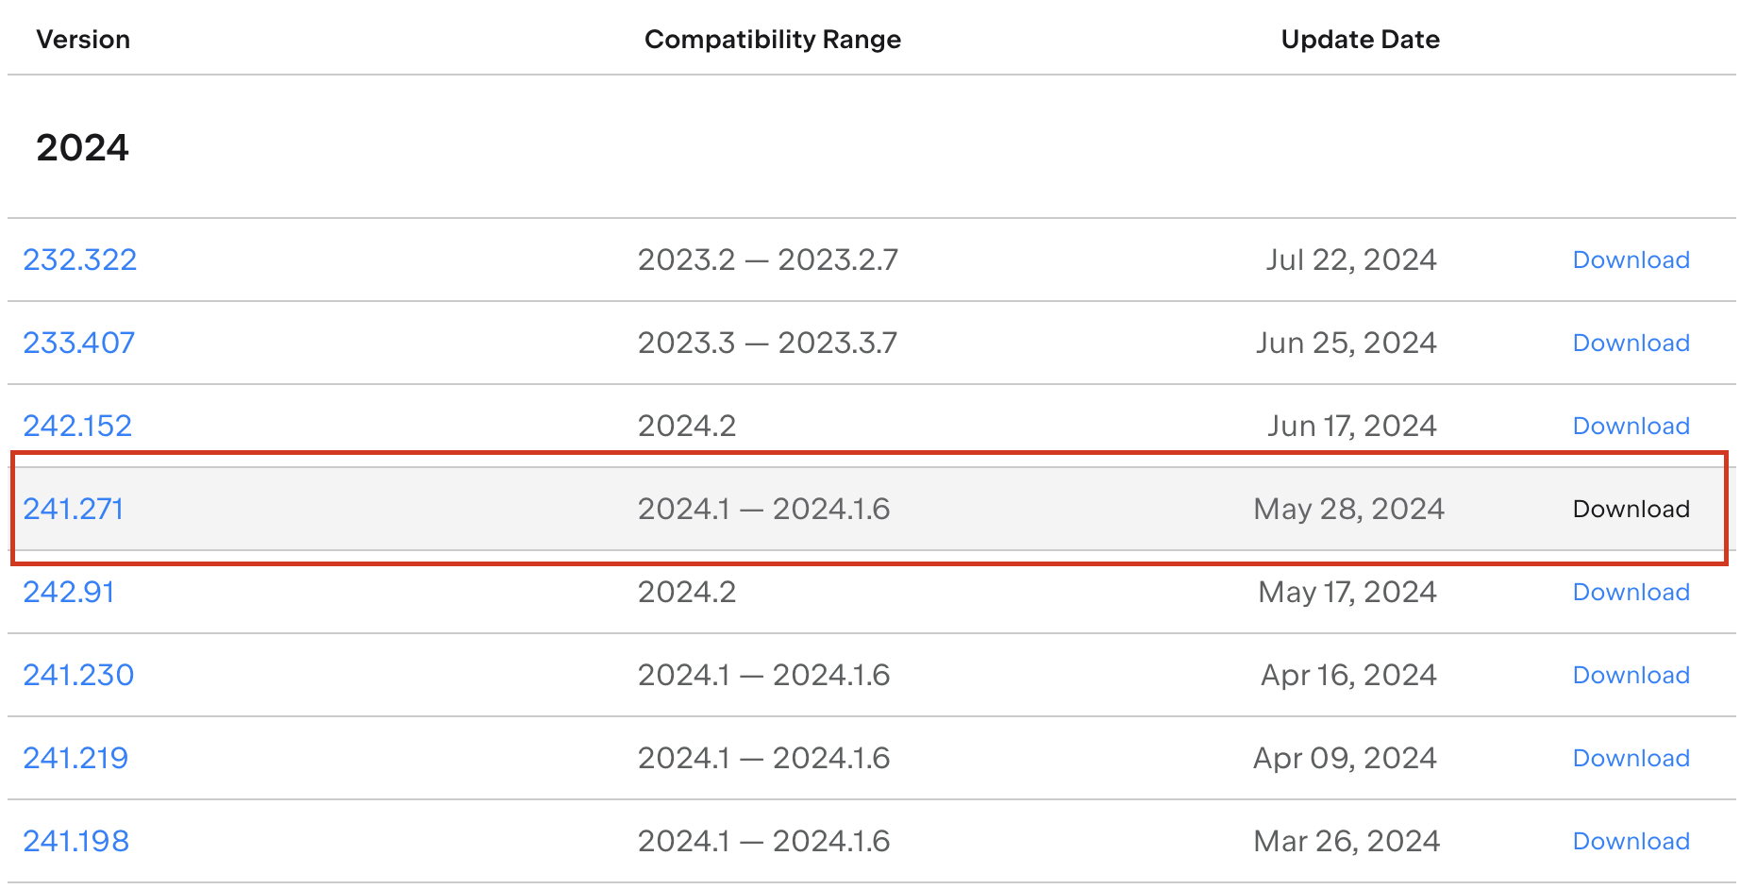Screen dimensions: 1757x889
Task: Open version 241.219 link
Action: pos(75,758)
